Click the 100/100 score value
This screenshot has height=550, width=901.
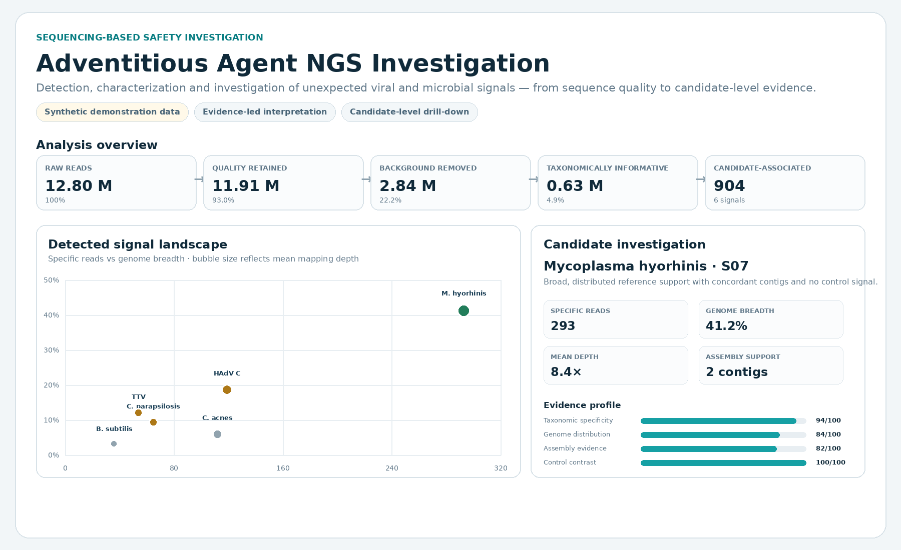(830, 462)
